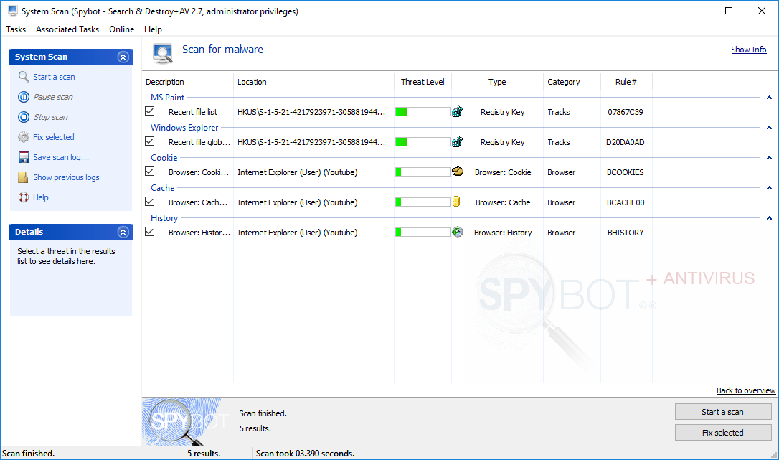Open the Online menu
The width and height of the screenshot is (779, 460).
[122, 29]
